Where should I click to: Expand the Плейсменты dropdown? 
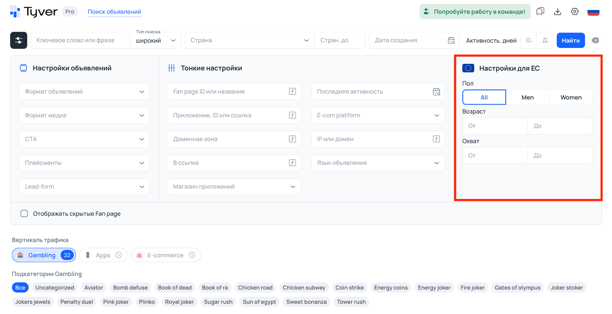point(84,163)
